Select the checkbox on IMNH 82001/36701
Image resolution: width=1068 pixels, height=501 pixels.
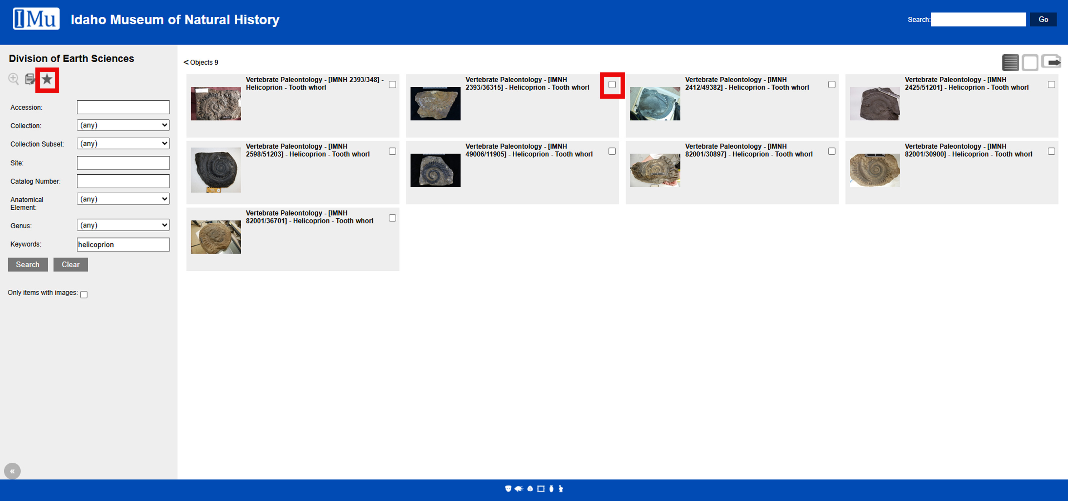point(393,218)
